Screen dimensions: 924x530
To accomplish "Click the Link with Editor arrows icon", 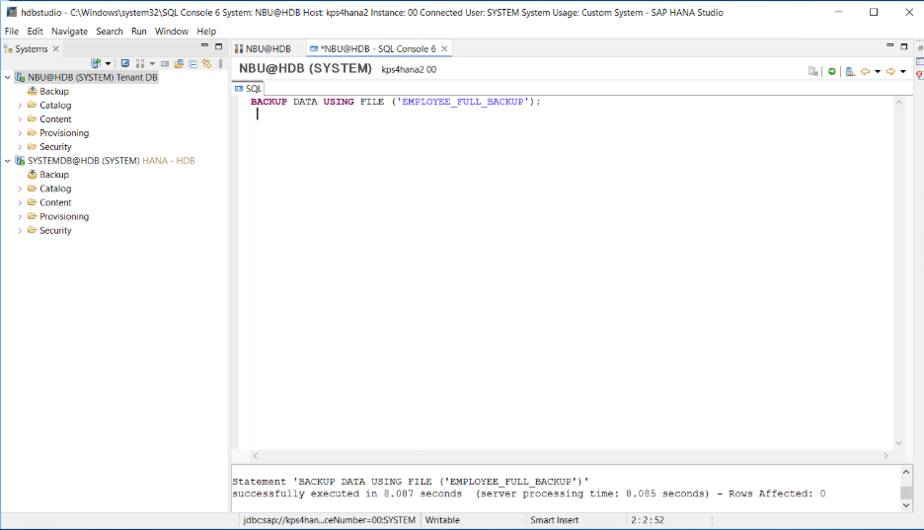I will (206, 63).
